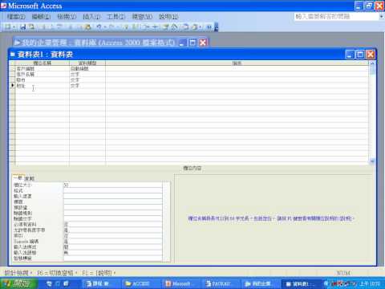385x289 pixels.
Task: Click the 標題 property input field
Action: click(x=112, y=201)
